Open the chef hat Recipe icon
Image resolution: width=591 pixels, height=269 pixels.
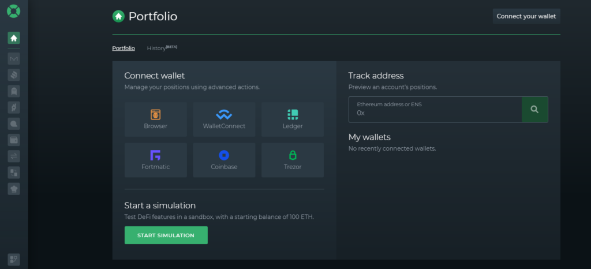(x=14, y=188)
